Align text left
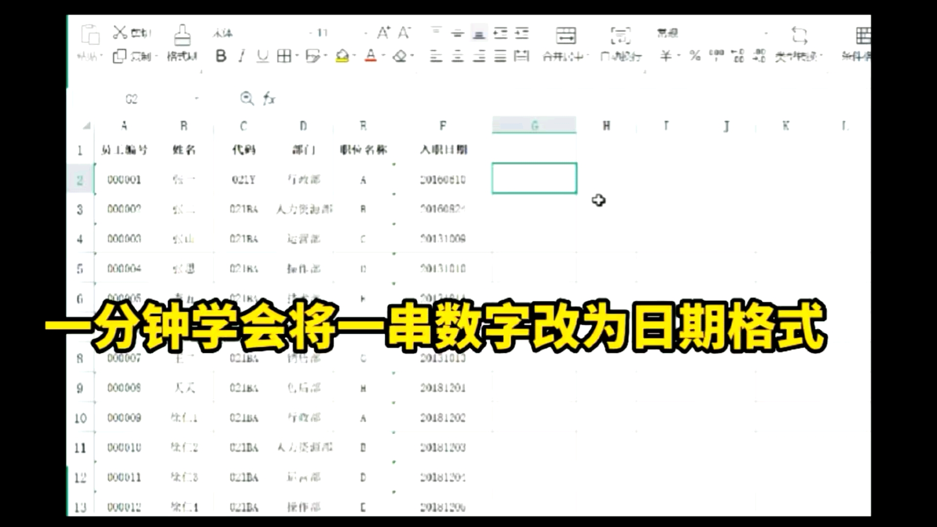The image size is (937, 527). click(x=436, y=56)
